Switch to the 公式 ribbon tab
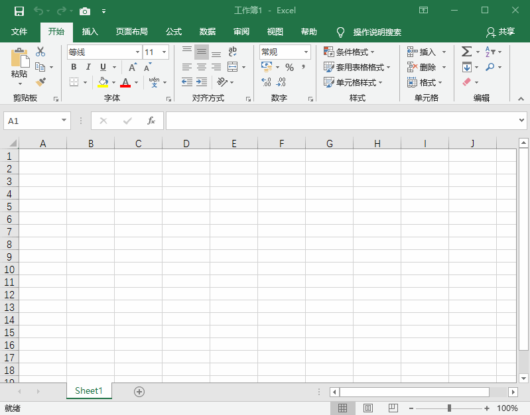Image resolution: width=530 pixels, height=415 pixels. pos(174,32)
